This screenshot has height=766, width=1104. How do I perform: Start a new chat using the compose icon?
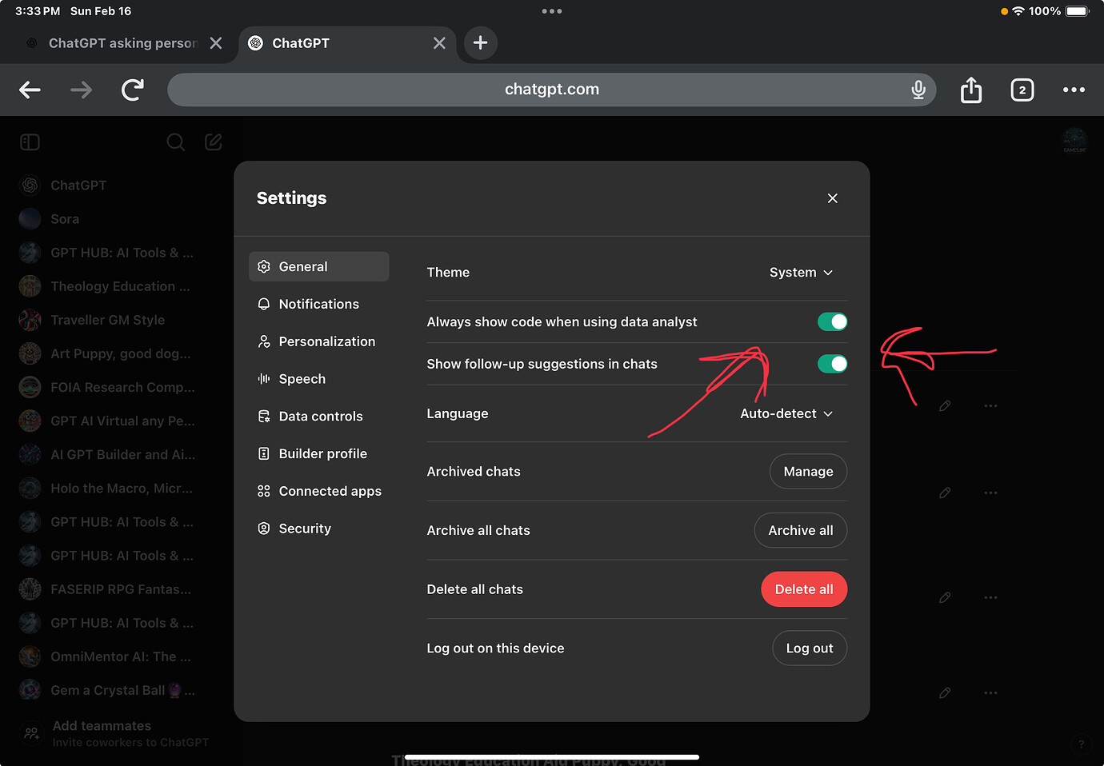213,142
